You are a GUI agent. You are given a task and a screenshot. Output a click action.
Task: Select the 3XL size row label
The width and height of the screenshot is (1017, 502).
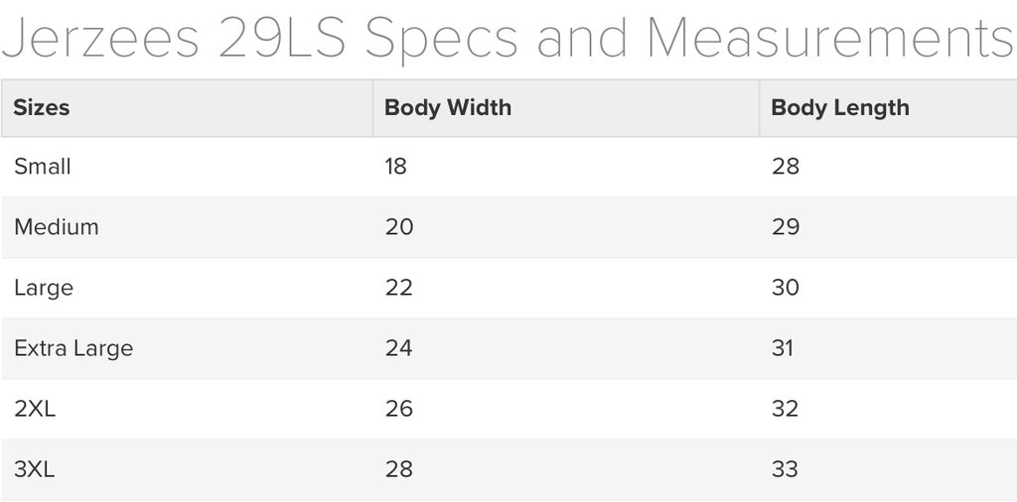(35, 469)
